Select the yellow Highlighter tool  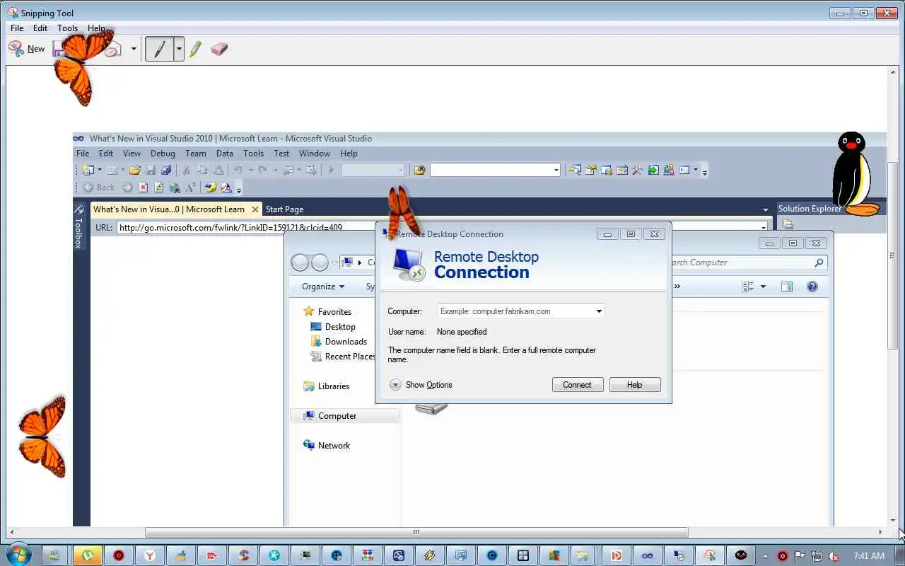coord(196,49)
